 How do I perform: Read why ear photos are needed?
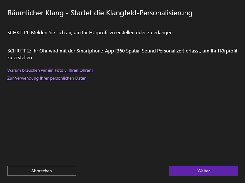[50, 70]
